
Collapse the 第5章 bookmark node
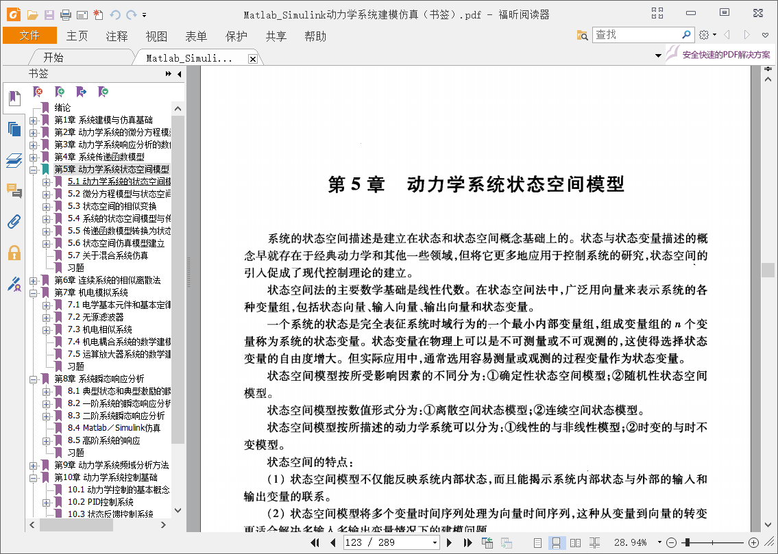pyautogui.click(x=33, y=169)
